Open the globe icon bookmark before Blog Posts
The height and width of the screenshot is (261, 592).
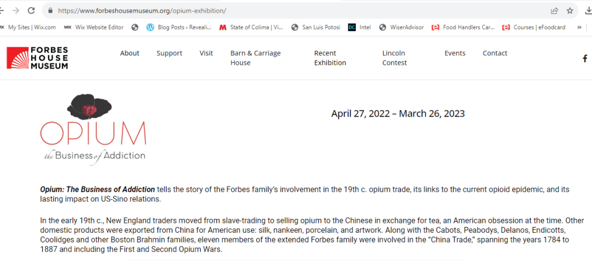[135, 27]
